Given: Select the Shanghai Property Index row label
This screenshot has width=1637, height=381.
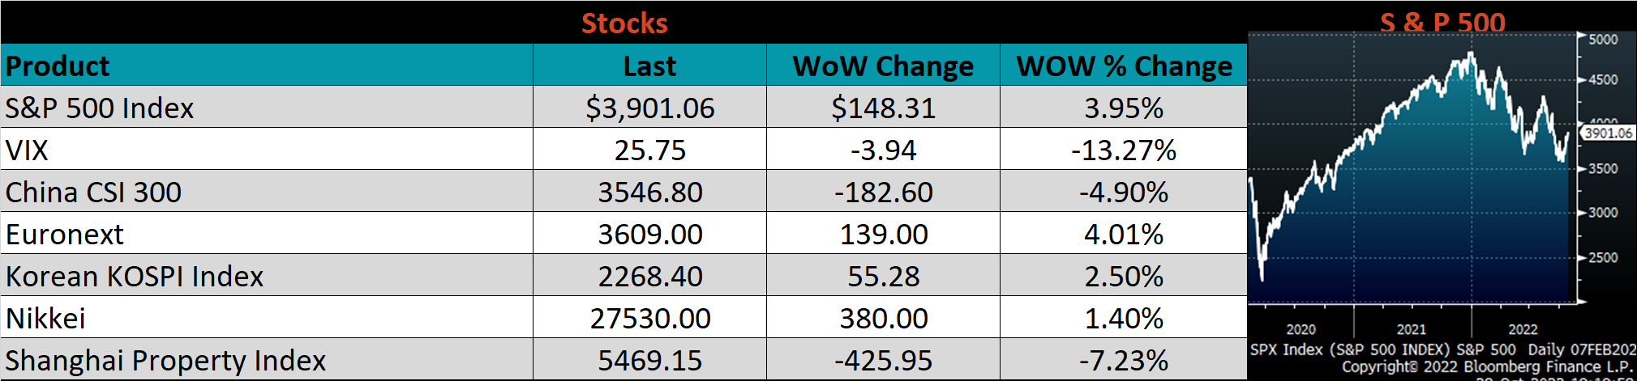Looking at the screenshot, I should click(x=165, y=360).
